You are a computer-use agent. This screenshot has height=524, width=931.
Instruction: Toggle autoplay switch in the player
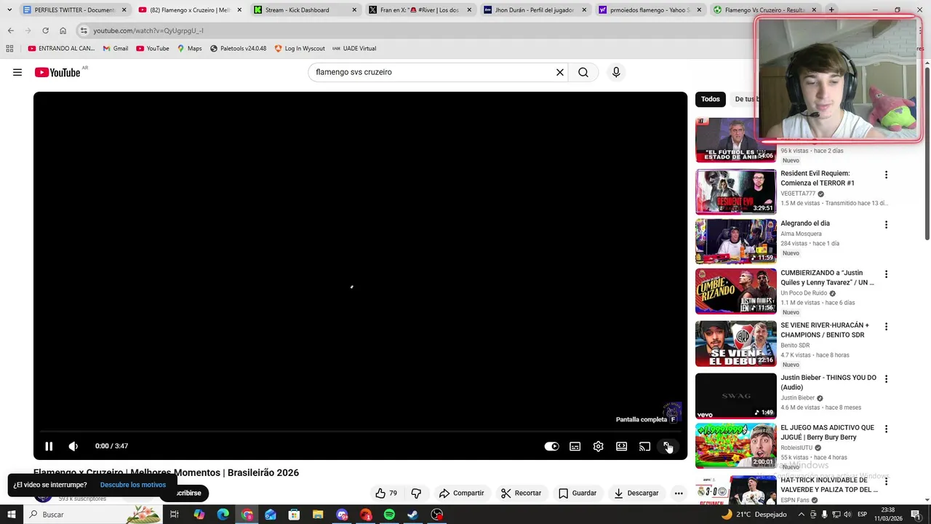tap(552, 446)
